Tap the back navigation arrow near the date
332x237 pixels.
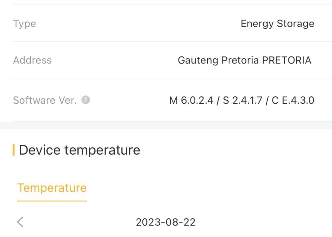coord(20,222)
